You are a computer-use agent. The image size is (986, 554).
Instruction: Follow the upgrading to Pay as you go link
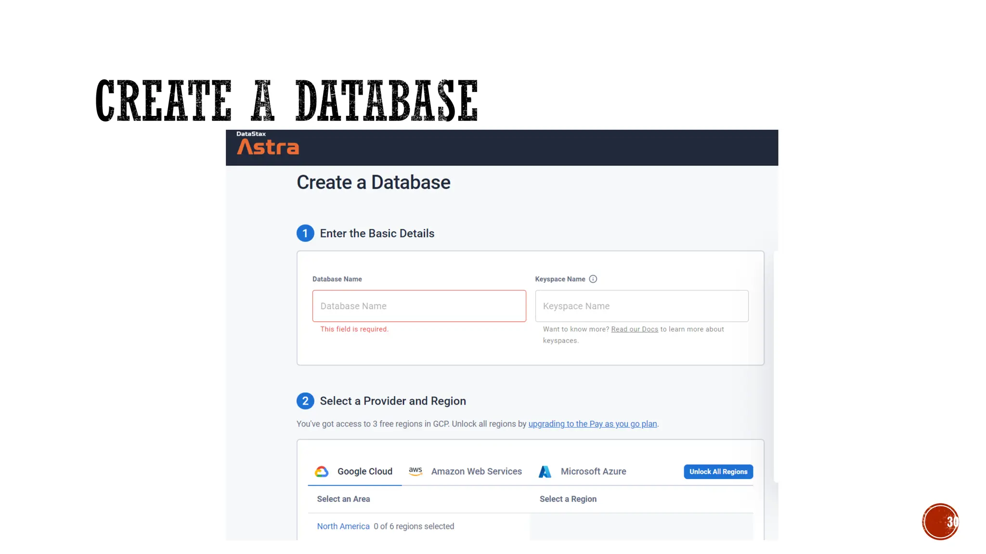(x=592, y=424)
